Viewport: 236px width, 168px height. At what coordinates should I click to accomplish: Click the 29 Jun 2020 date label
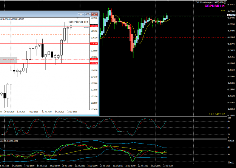click(x=9, y=112)
